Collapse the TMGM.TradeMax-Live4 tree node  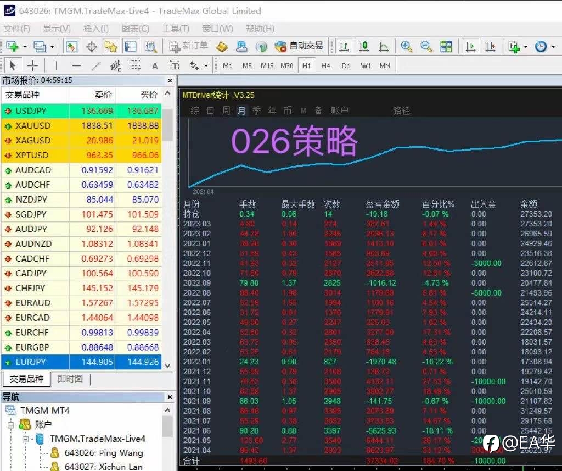[26, 439]
